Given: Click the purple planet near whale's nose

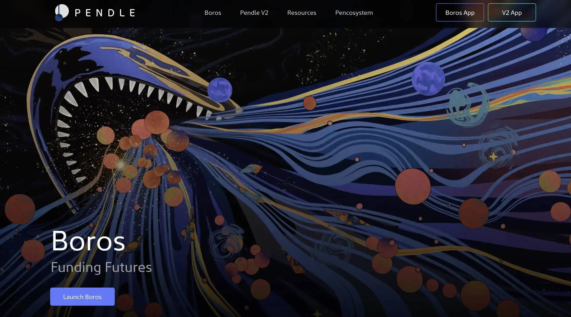Looking at the screenshot, I should tap(220, 90).
